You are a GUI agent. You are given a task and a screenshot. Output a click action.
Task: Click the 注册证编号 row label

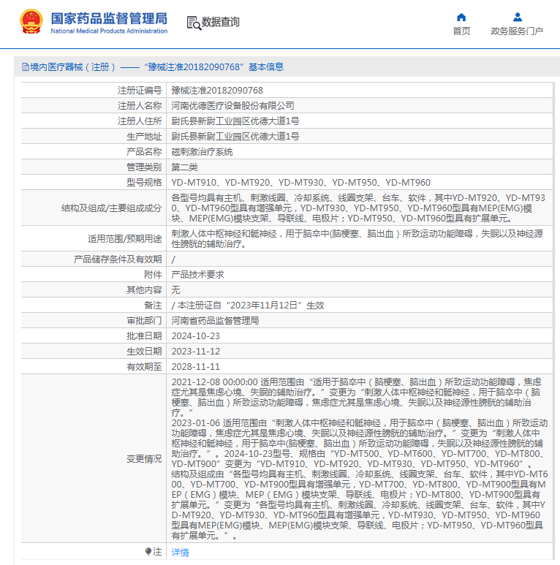[x=140, y=91]
